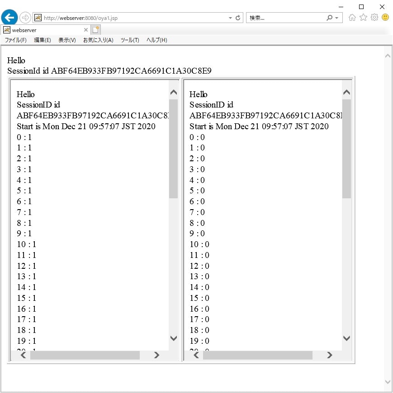Click left frame vertical scrollbar thumb
393x393 pixels.
(x=173, y=149)
